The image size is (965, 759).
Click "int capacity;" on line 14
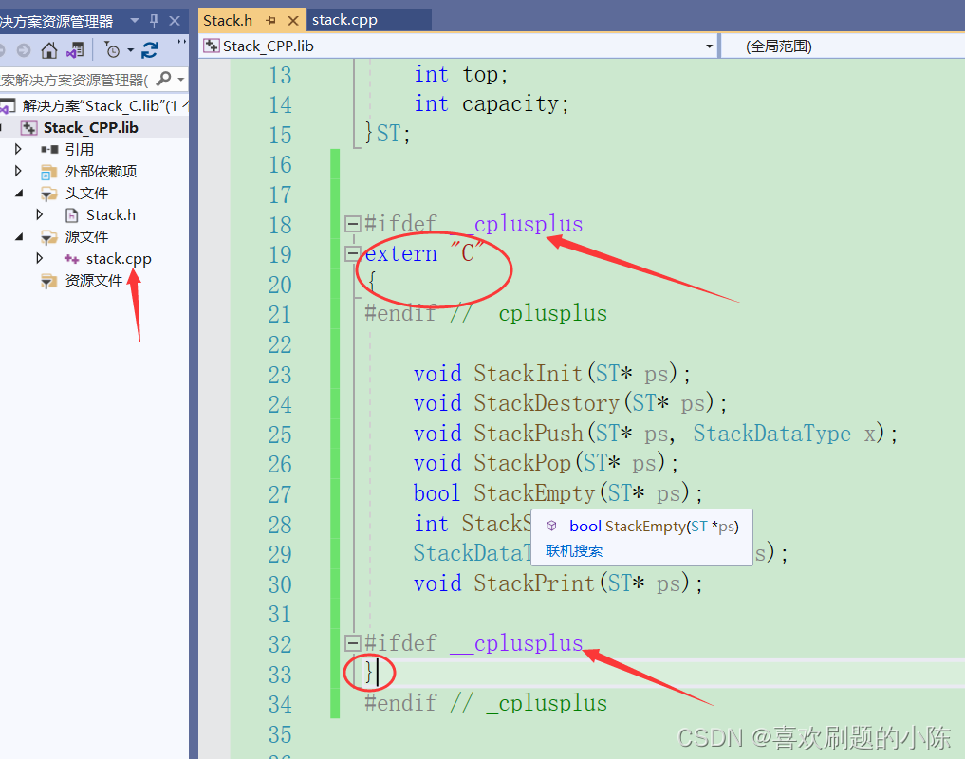pyautogui.click(x=492, y=104)
